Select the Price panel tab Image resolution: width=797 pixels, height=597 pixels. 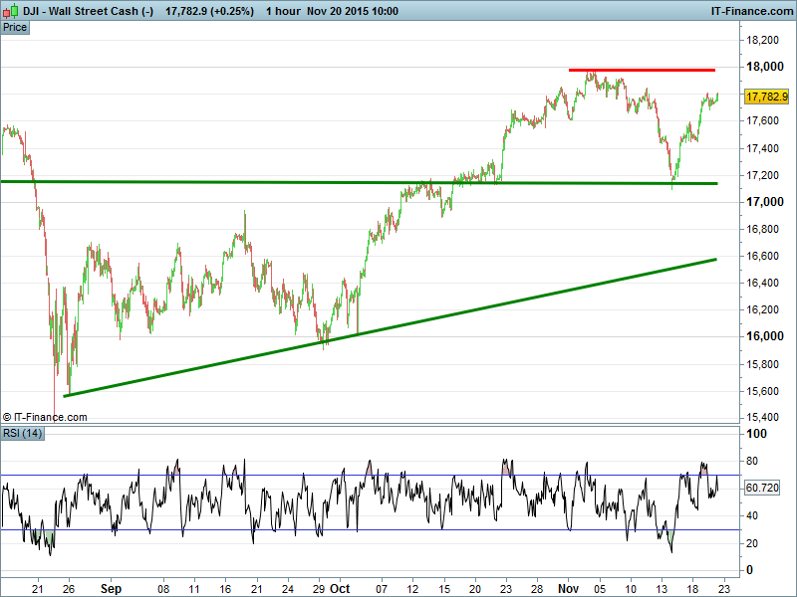(15, 27)
